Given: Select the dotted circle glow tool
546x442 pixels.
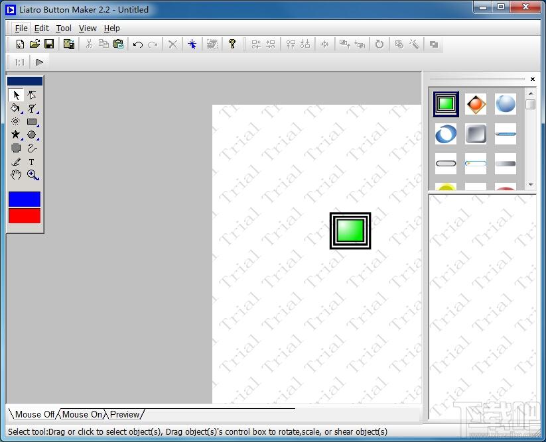Looking at the screenshot, I should tap(15, 121).
